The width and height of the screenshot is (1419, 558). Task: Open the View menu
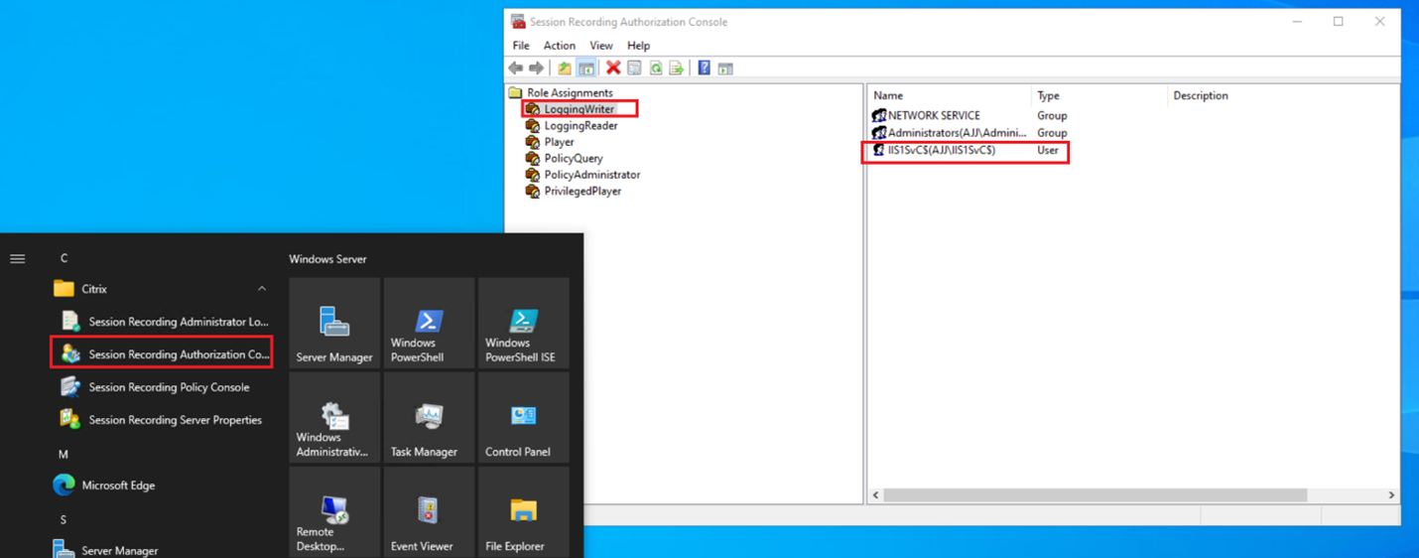click(x=601, y=46)
